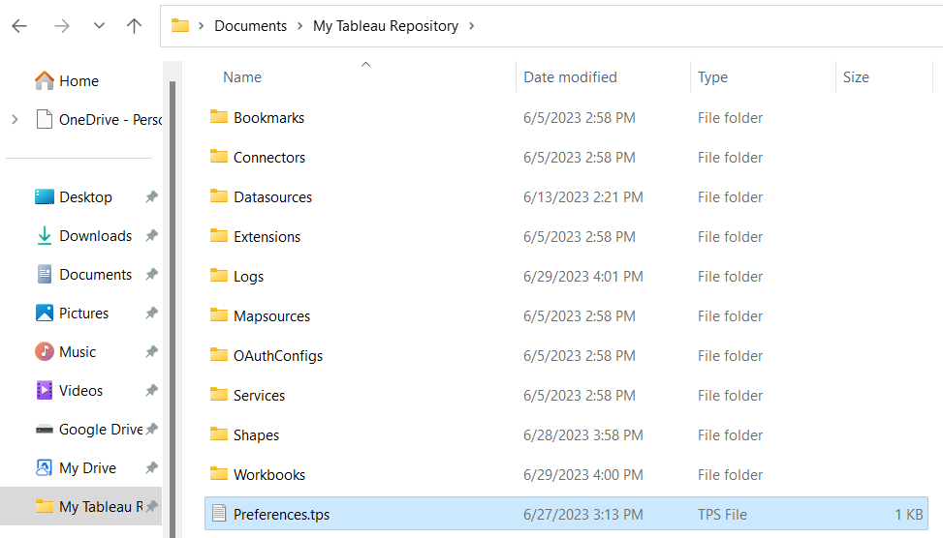This screenshot has height=538, width=943.
Task: Click the navigation pane vertical scrollbar
Action: tap(173, 310)
